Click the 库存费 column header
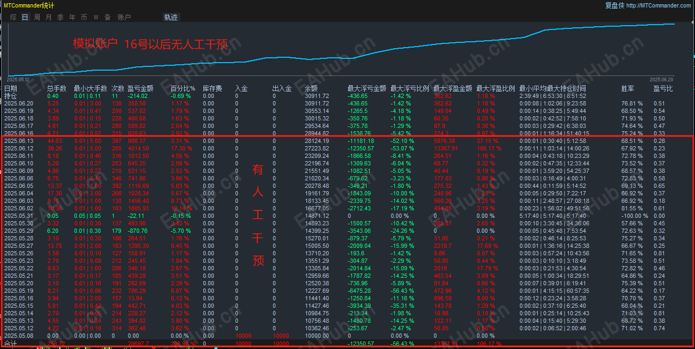The width and height of the screenshot is (695, 349). (x=213, y=88)
